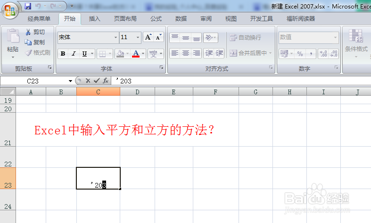Open the font name 宋体 dropdown
371x223 pixels.
115,37
